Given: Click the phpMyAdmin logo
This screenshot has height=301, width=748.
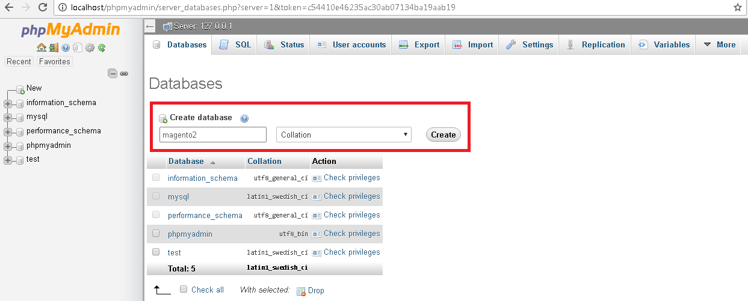Looking at the screenshot, I should coord(70,31).
